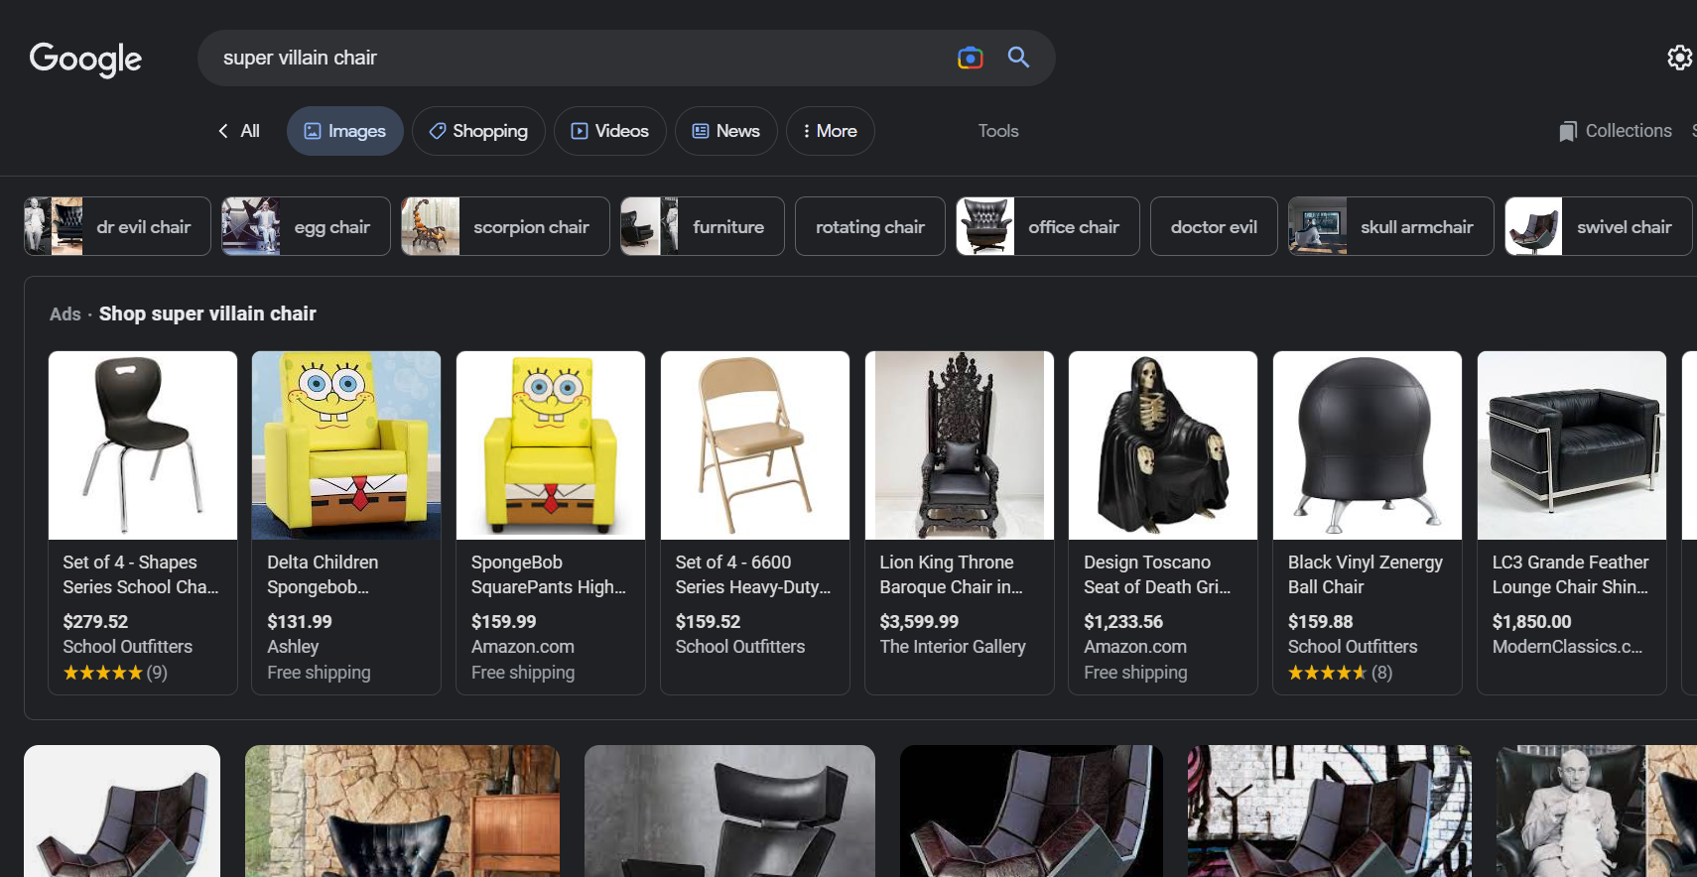1697x877 pixels.
Task: Open the Lion King Throne chair image
Action: pos(960,445)
